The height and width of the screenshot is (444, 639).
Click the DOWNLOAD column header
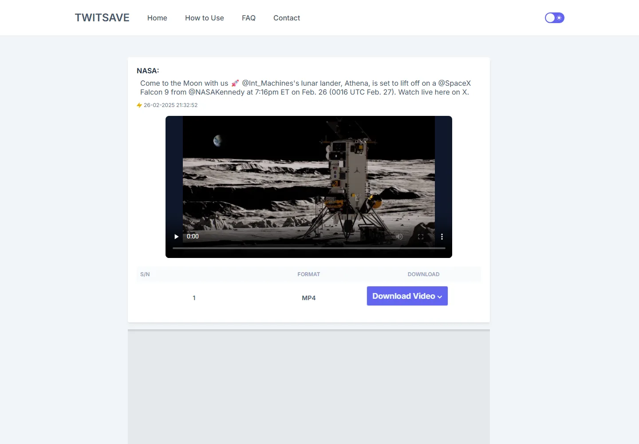[424, 274]
